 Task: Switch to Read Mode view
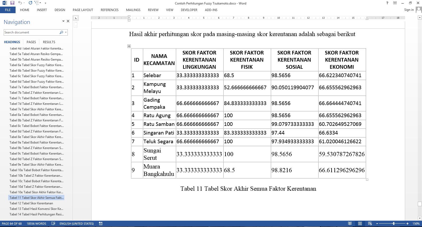pos(350,224)
